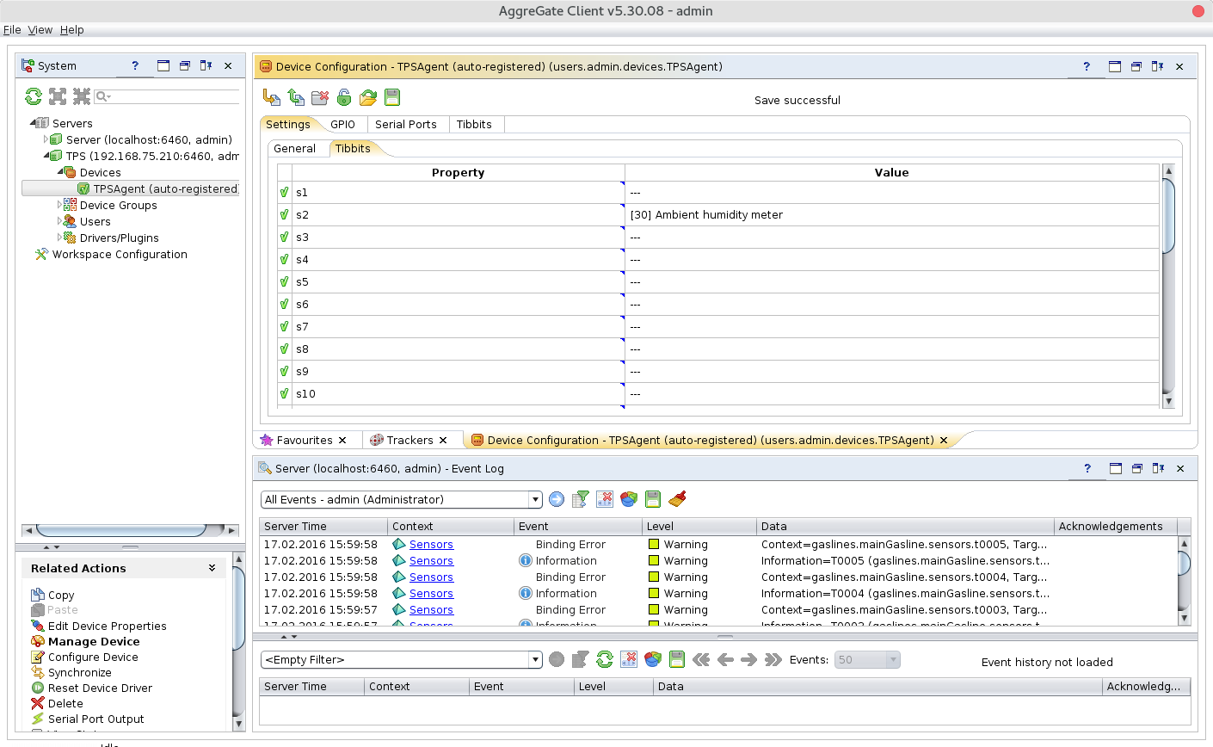Expand the Server (localhost:6460, admin) node

coord(46,139)
